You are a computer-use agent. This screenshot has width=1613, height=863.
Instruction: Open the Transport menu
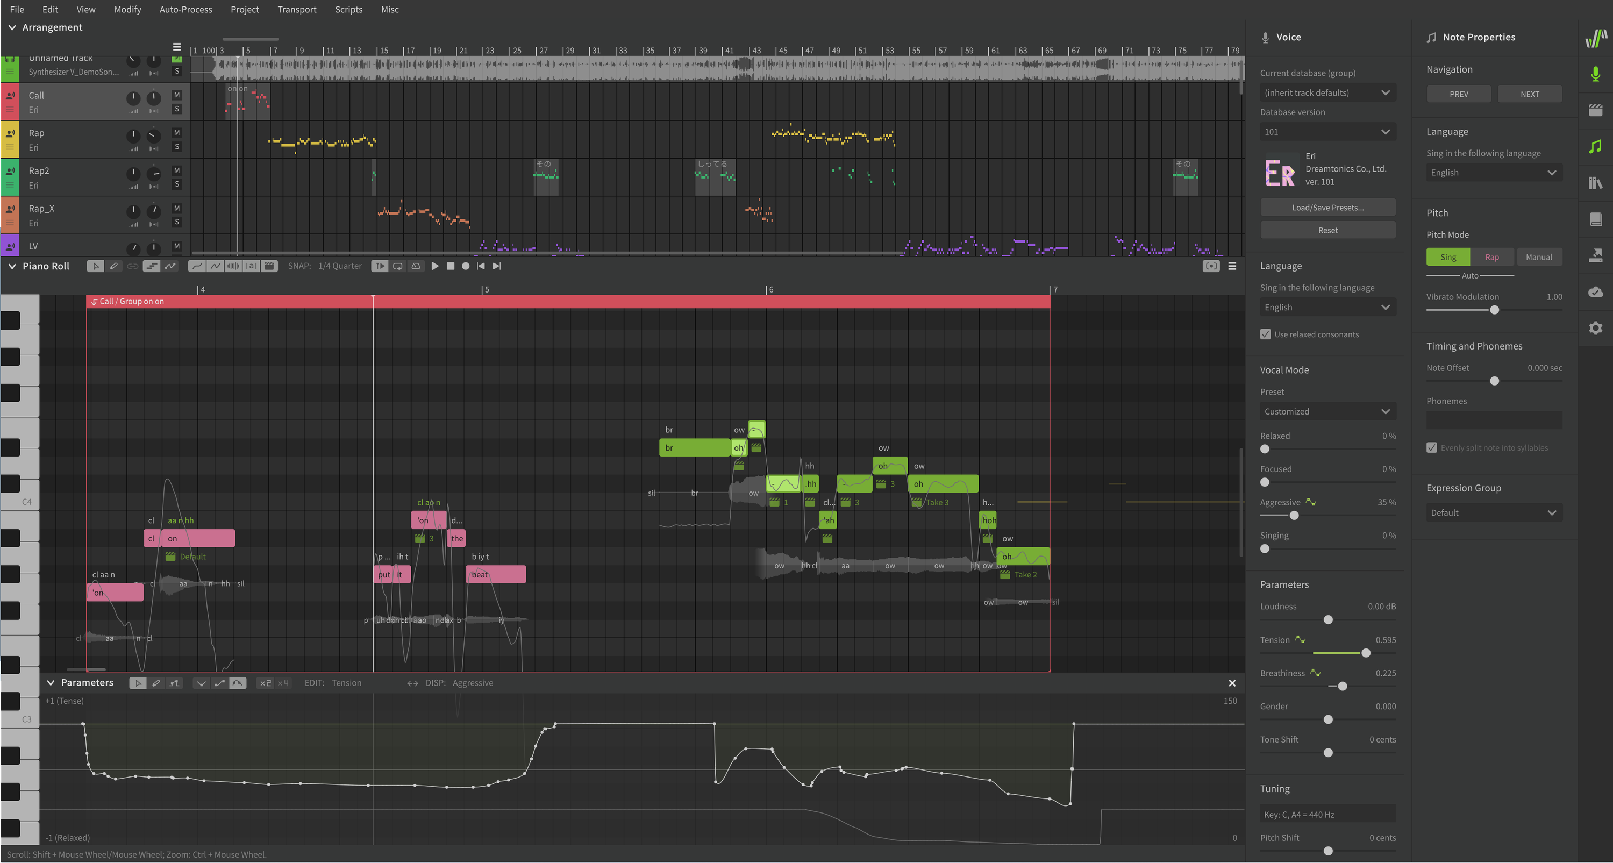point(297,9)
